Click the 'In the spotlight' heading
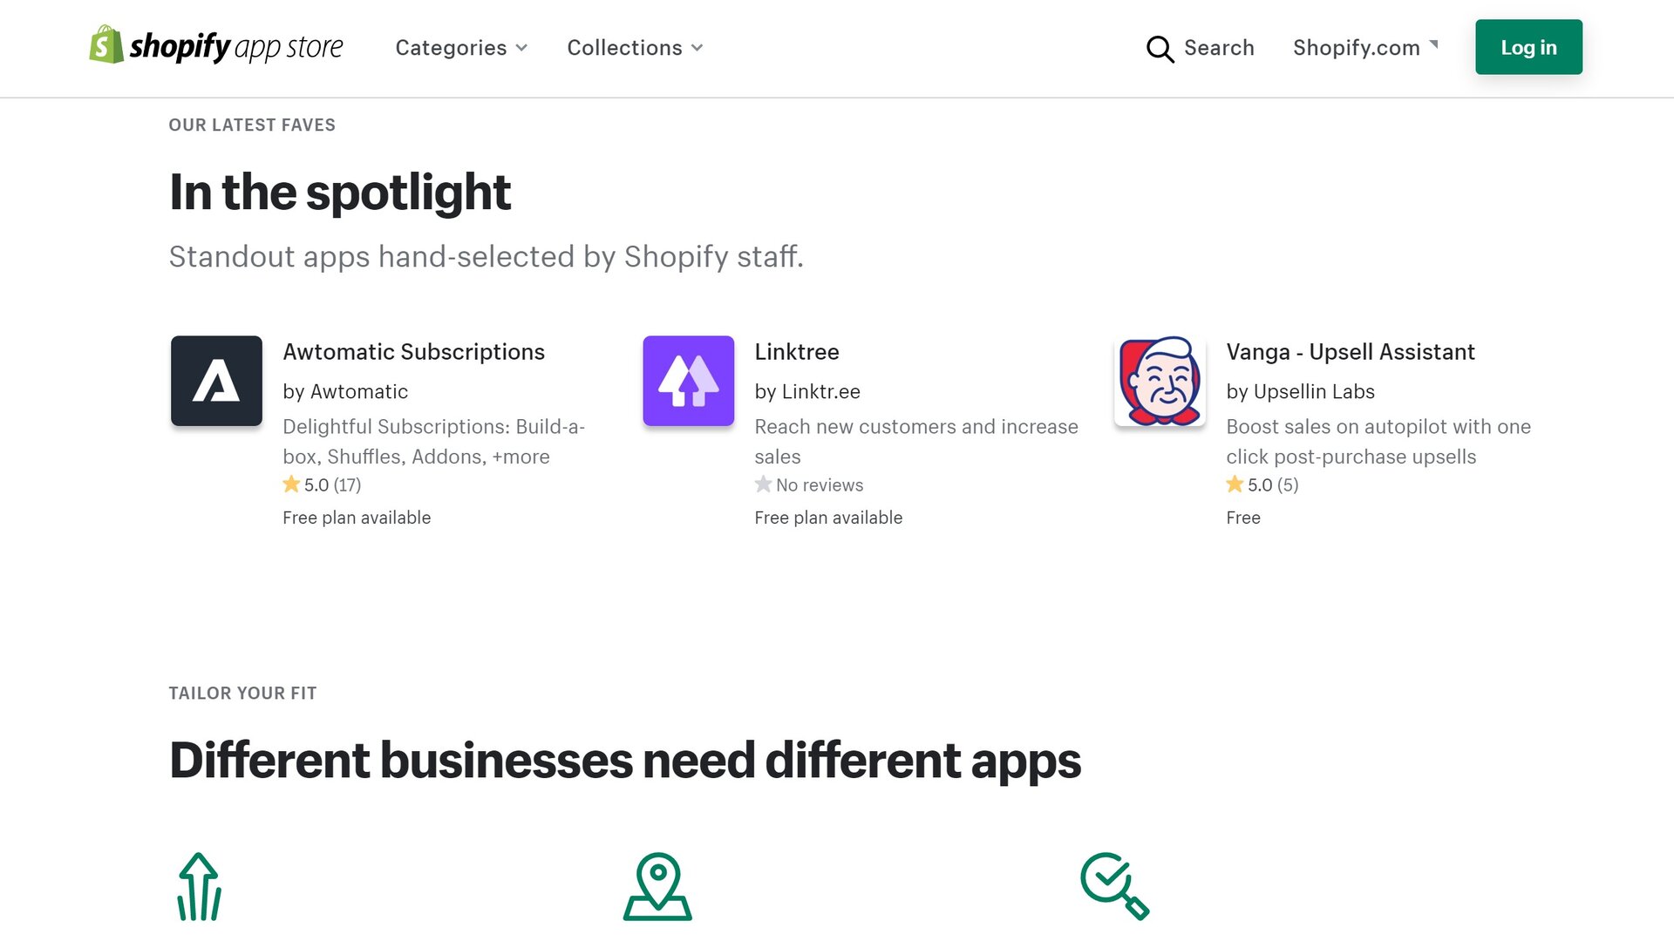1674x941 pixels. click(340, 193)
